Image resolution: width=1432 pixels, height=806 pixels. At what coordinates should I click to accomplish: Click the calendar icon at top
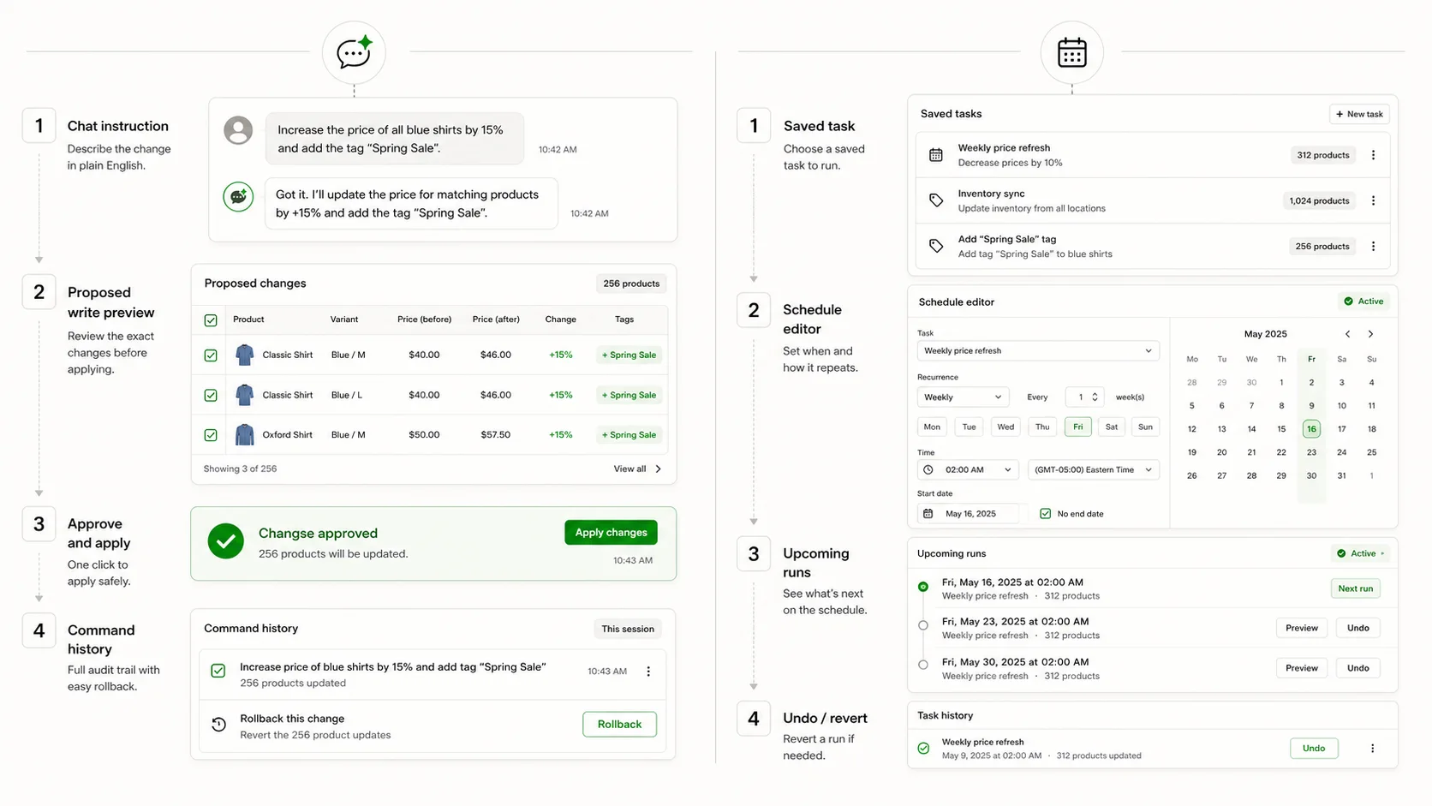pos(1071,53)
